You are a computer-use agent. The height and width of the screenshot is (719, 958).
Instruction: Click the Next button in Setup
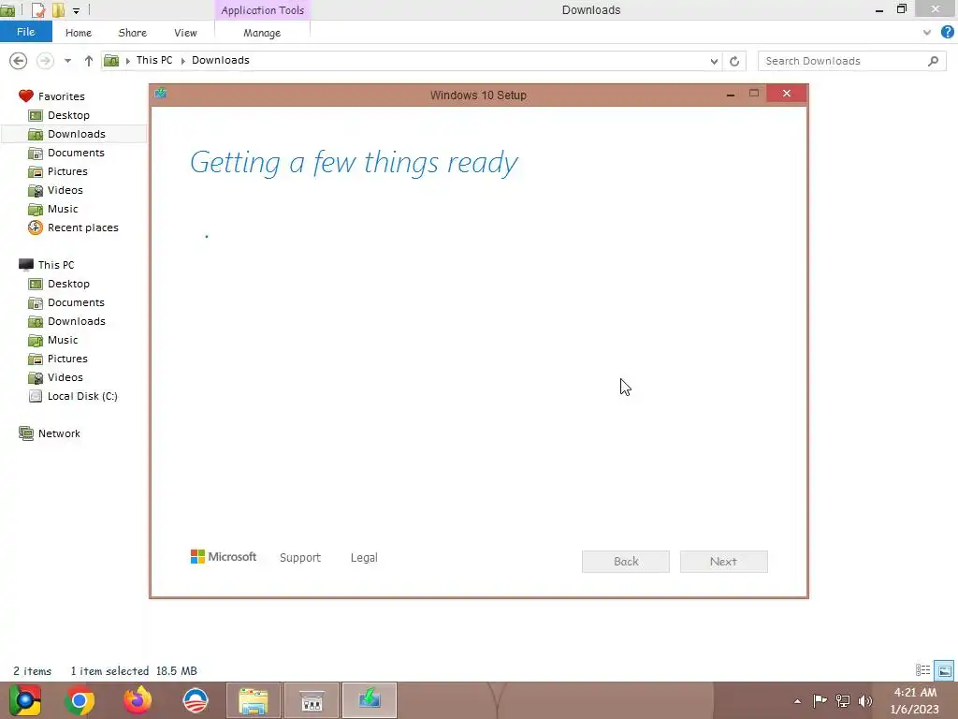(723, 562)
